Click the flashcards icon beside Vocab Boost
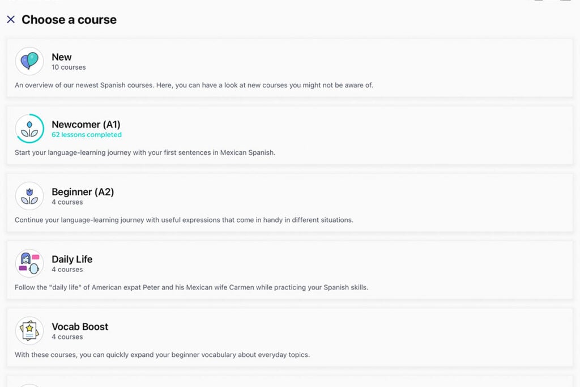Viewport: 580px width, 387px height. pyautogui.click(x=29, y=330)
